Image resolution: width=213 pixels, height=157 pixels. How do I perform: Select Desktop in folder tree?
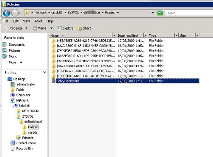(x=19, y=79)
